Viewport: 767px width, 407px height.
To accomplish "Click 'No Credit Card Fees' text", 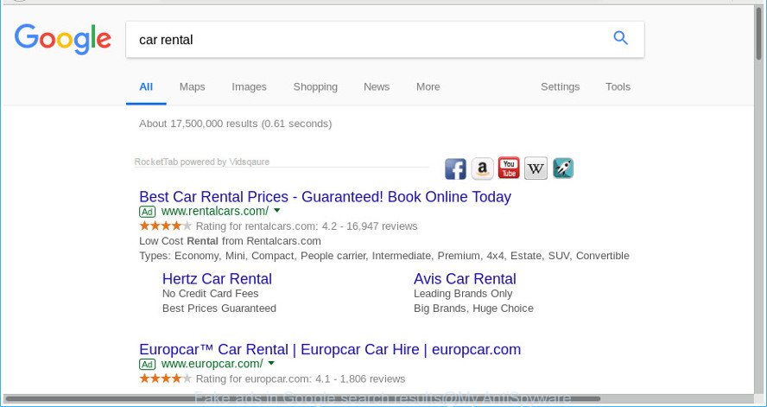I will coord(211,294).
